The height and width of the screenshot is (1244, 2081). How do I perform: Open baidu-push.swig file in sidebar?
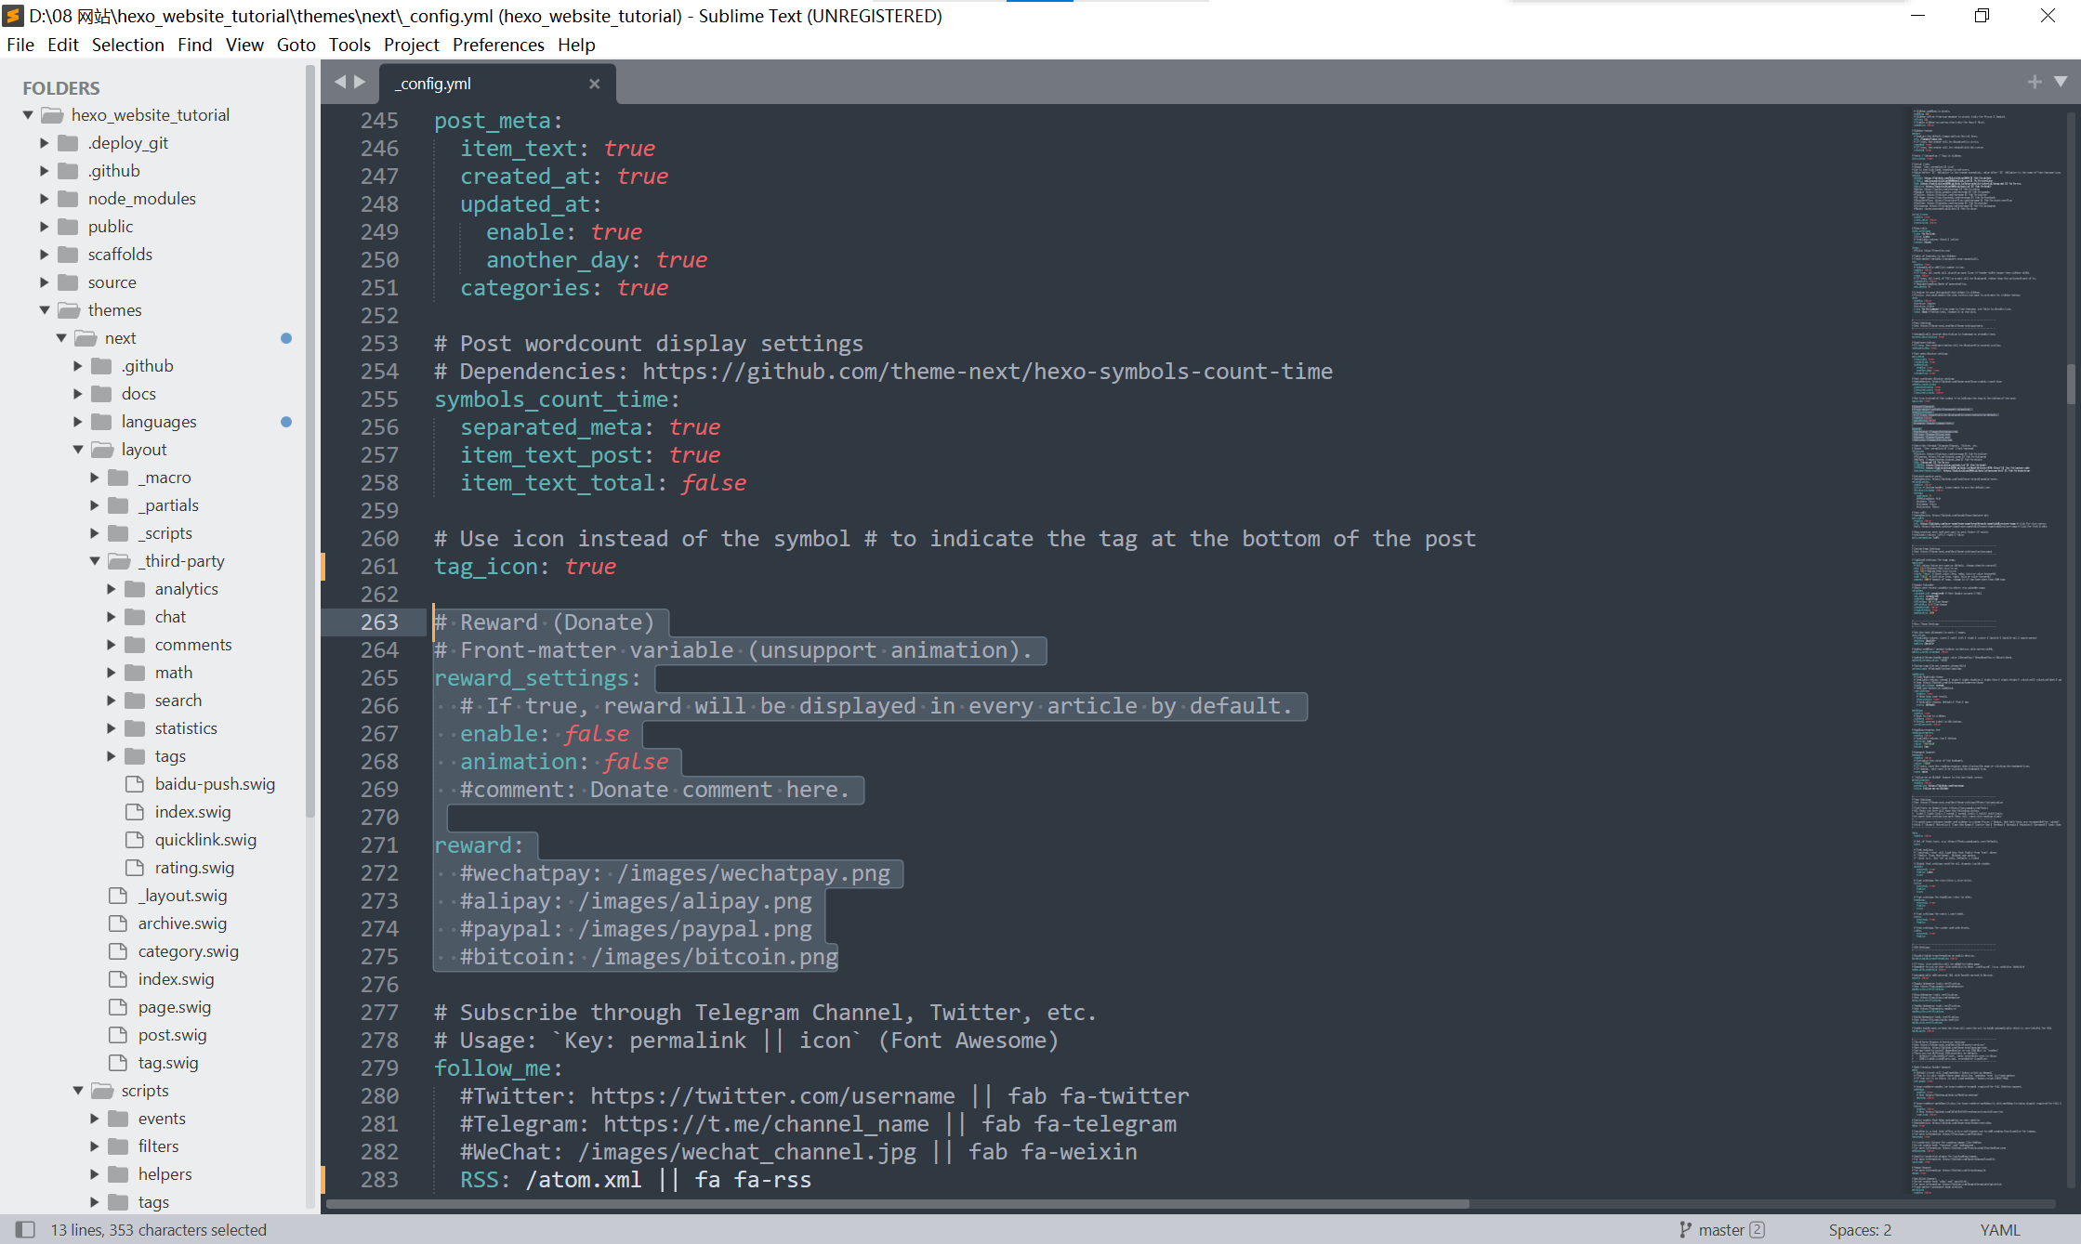tap(215, 783)
